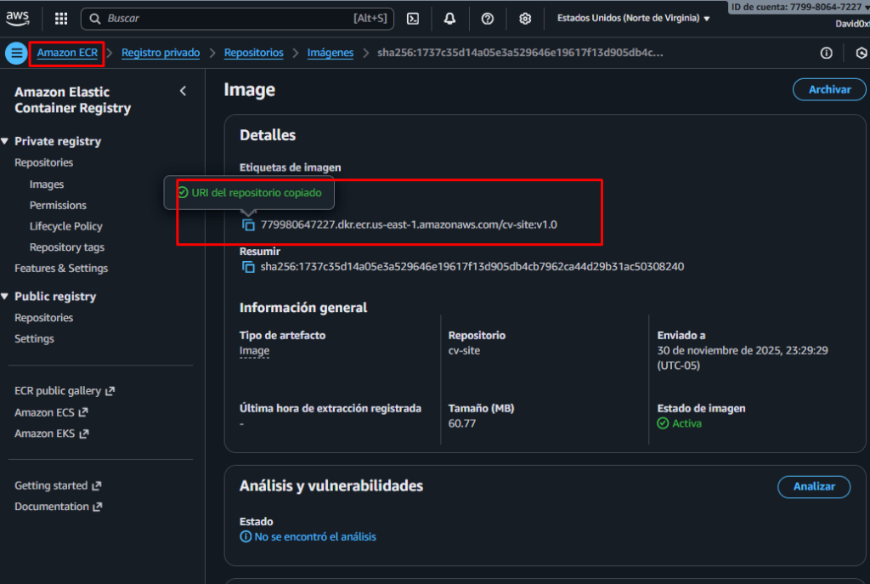Click the AWS logo home icon

18,17
